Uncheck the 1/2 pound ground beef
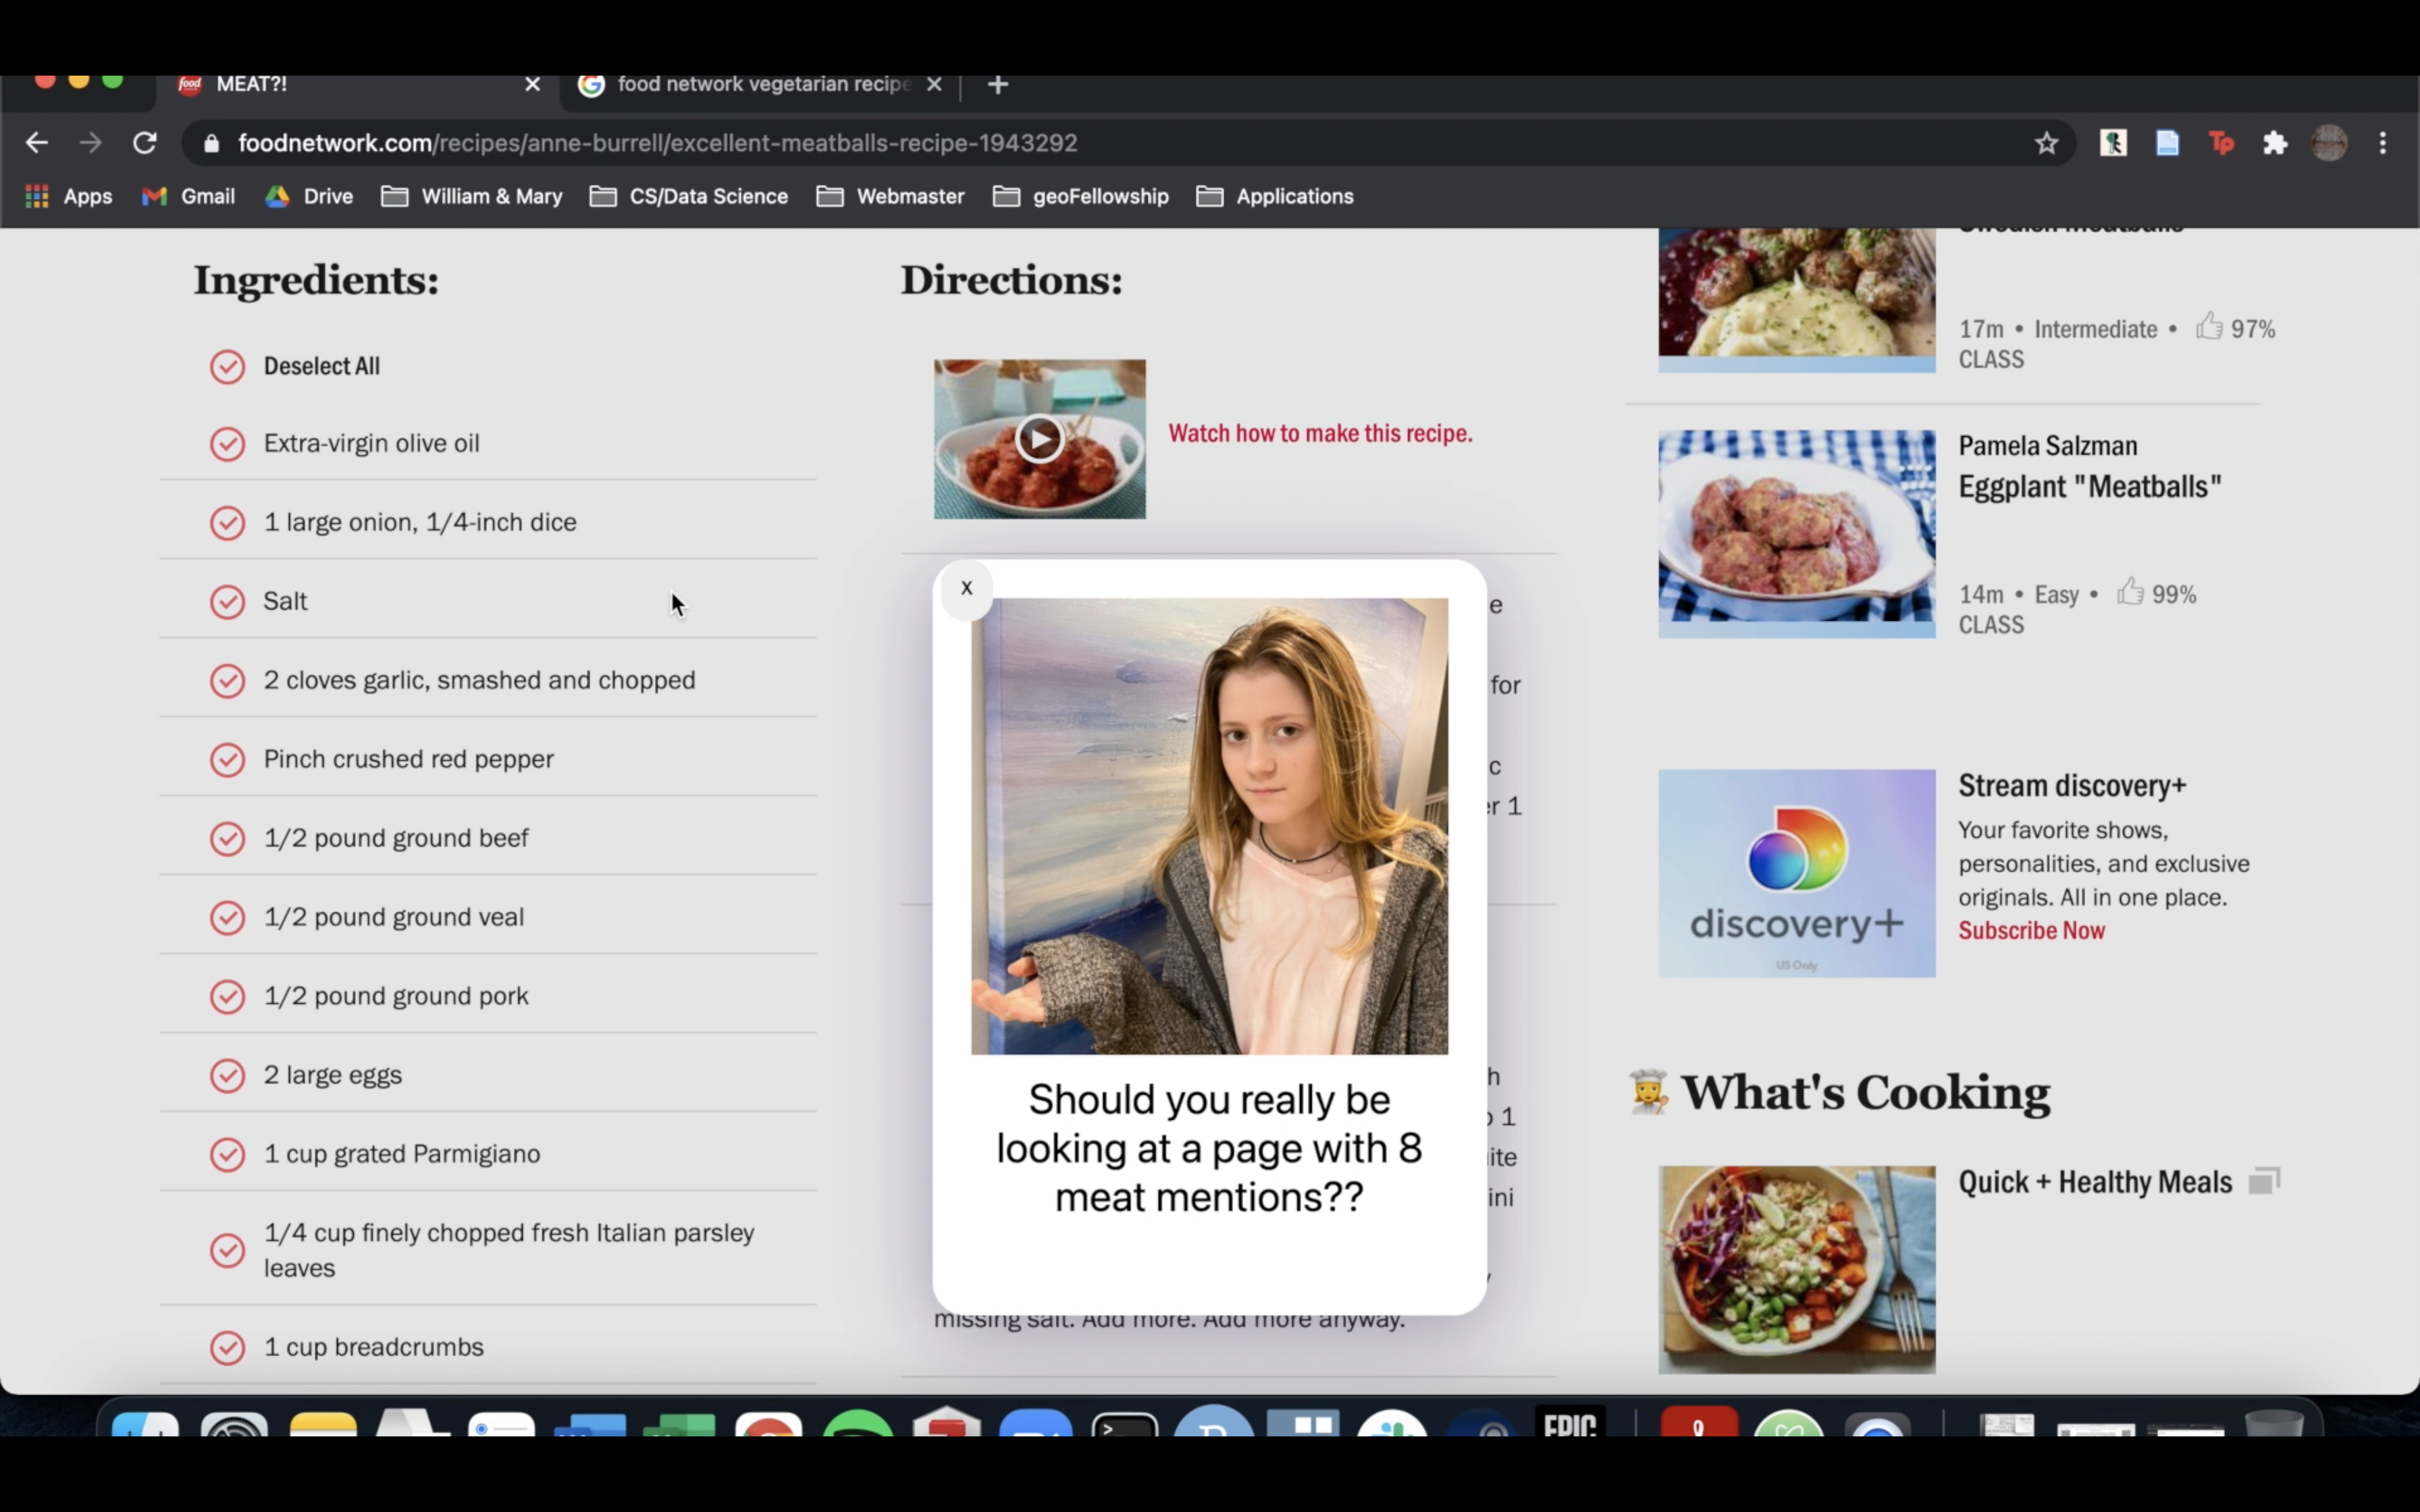Image resolution: width=2420 pixels, height=1512 pixels. pos(227,839)
